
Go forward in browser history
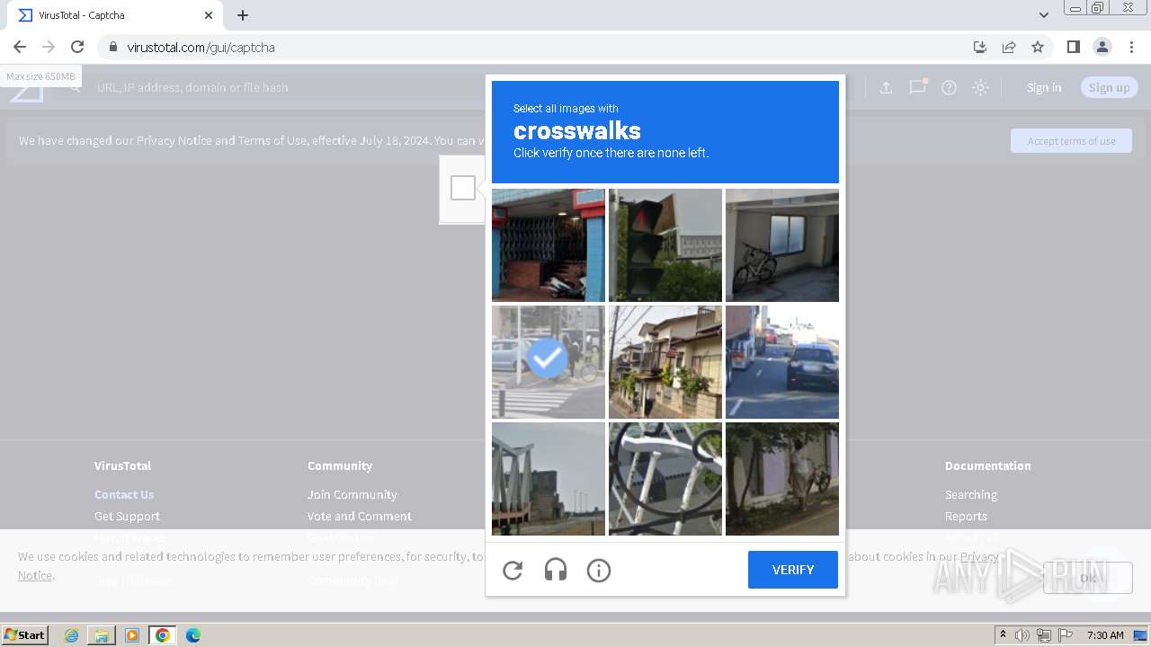(49, 47)
